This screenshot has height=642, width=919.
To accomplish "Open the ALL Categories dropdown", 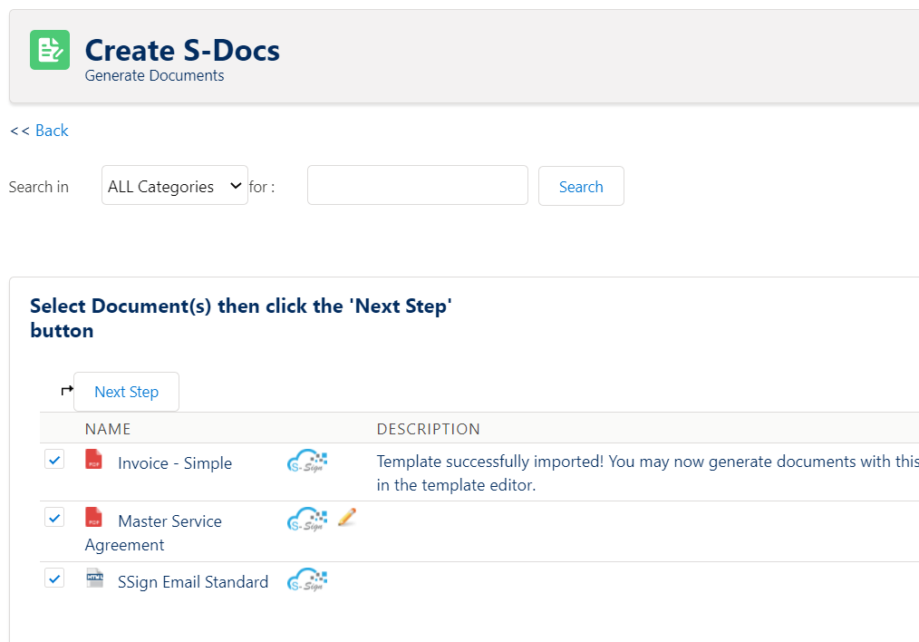I will (175, 185).
